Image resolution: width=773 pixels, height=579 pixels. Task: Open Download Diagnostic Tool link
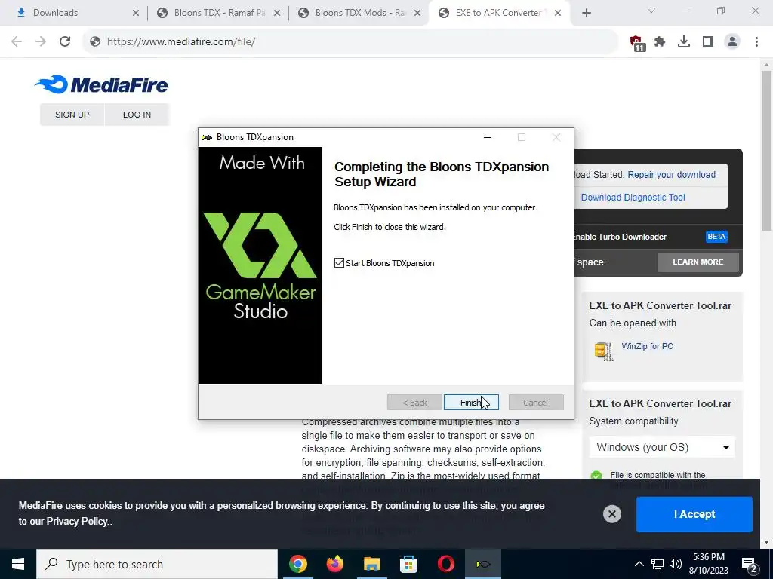coord(633,198)
